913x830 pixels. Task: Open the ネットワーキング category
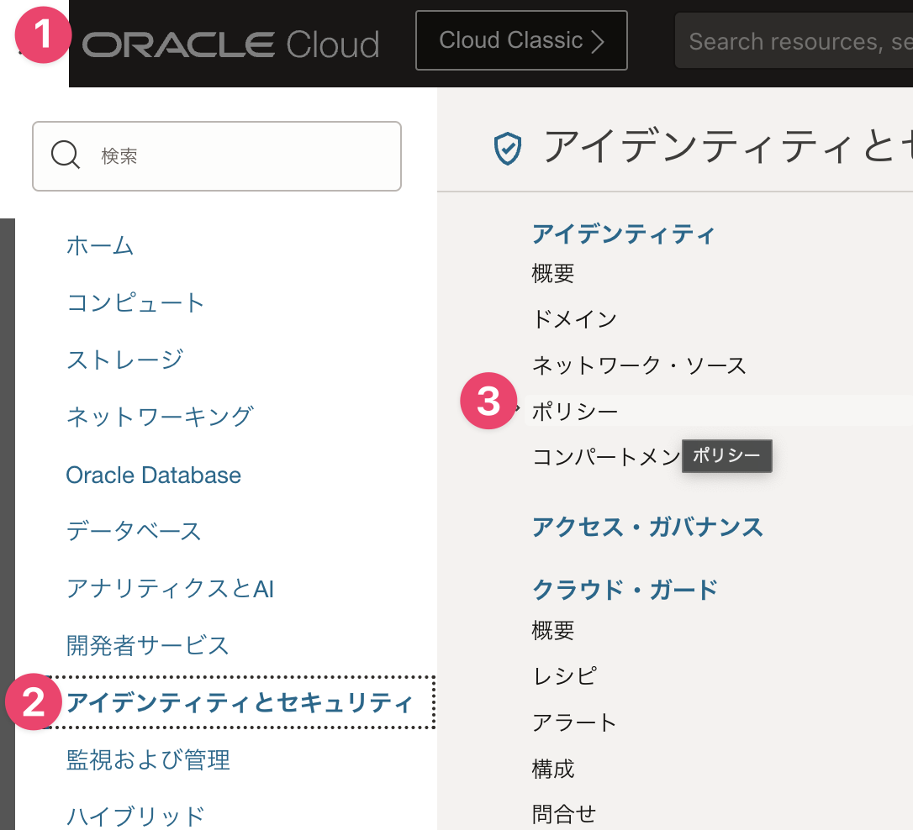click(160, 417)
